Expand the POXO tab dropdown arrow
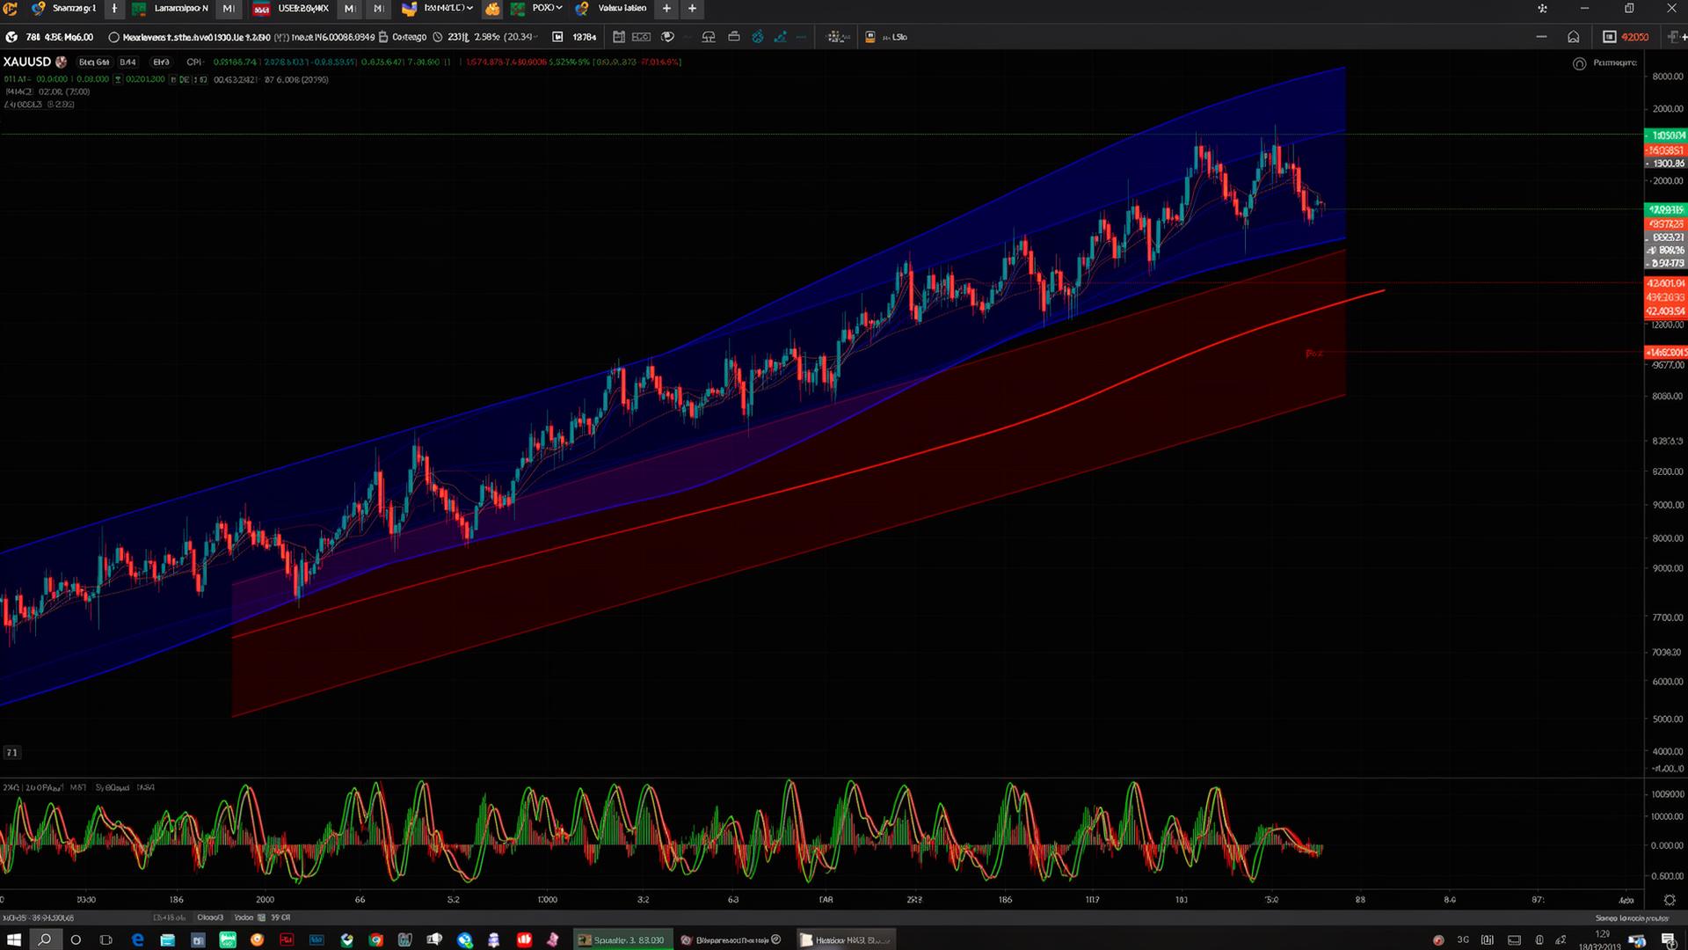Image resolution: width=1688 pixels, height=950 pixels. pos(559,8)
